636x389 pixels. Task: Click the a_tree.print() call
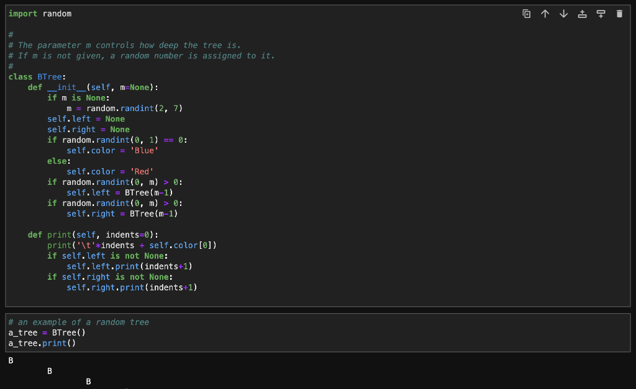click(x=41, y=343)
